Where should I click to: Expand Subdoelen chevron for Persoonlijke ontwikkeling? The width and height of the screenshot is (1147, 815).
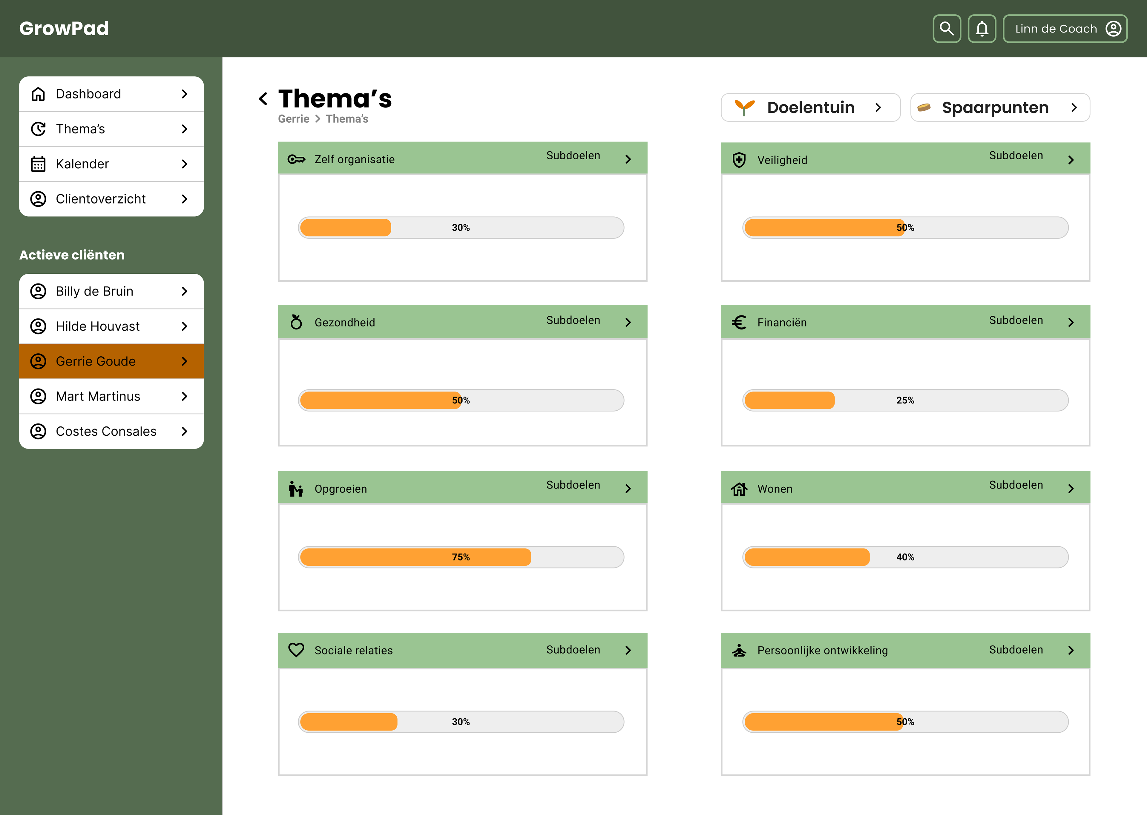tap(1071, 650)
